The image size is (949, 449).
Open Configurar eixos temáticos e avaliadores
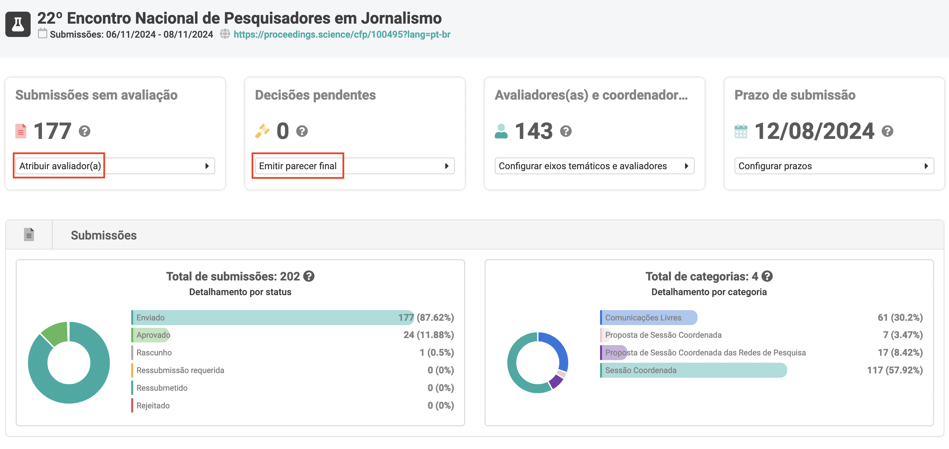point(595,166)
